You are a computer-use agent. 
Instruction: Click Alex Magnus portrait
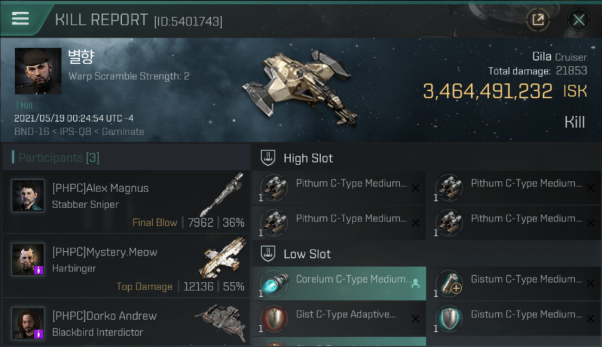click(x=28, y=196)
